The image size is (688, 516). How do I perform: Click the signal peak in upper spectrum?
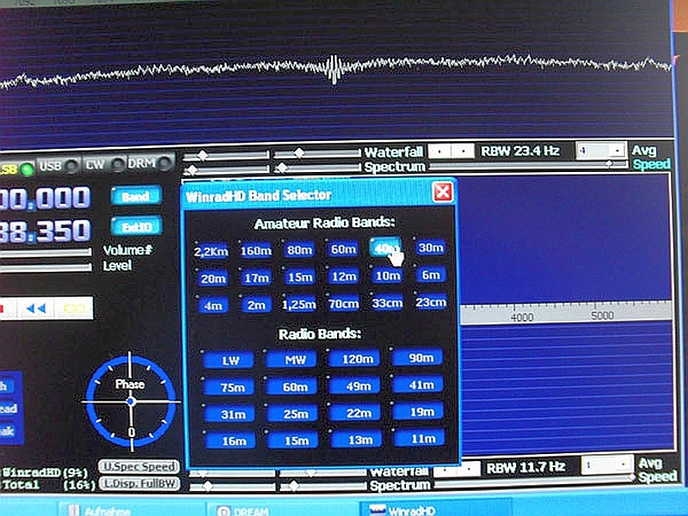pos(335,69)
